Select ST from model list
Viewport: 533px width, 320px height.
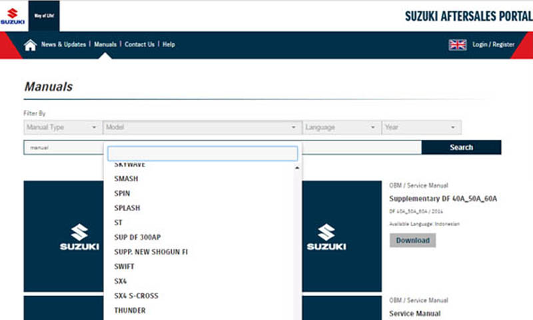coord(118,223)
